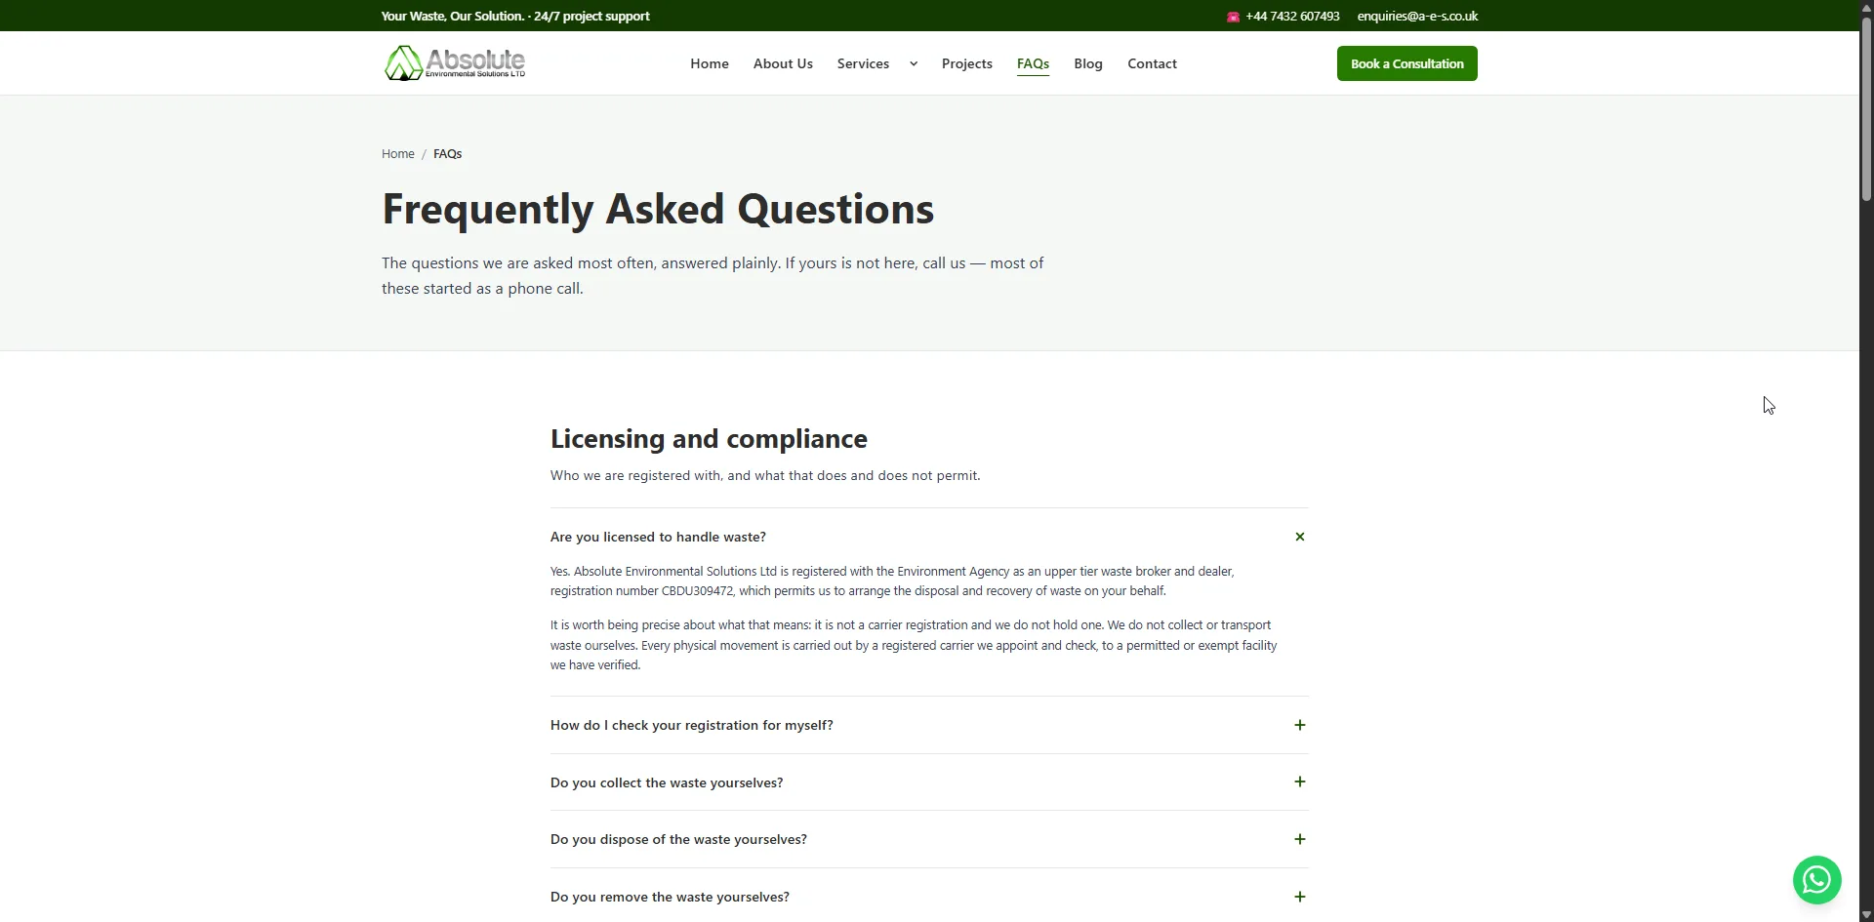Viewport: 1874px width, 922px height.
Task: Open question 'Do you dispose of the waste yourselves?'
Action: click(929, 839)
